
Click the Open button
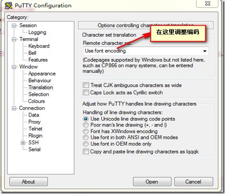coord(152,182)
